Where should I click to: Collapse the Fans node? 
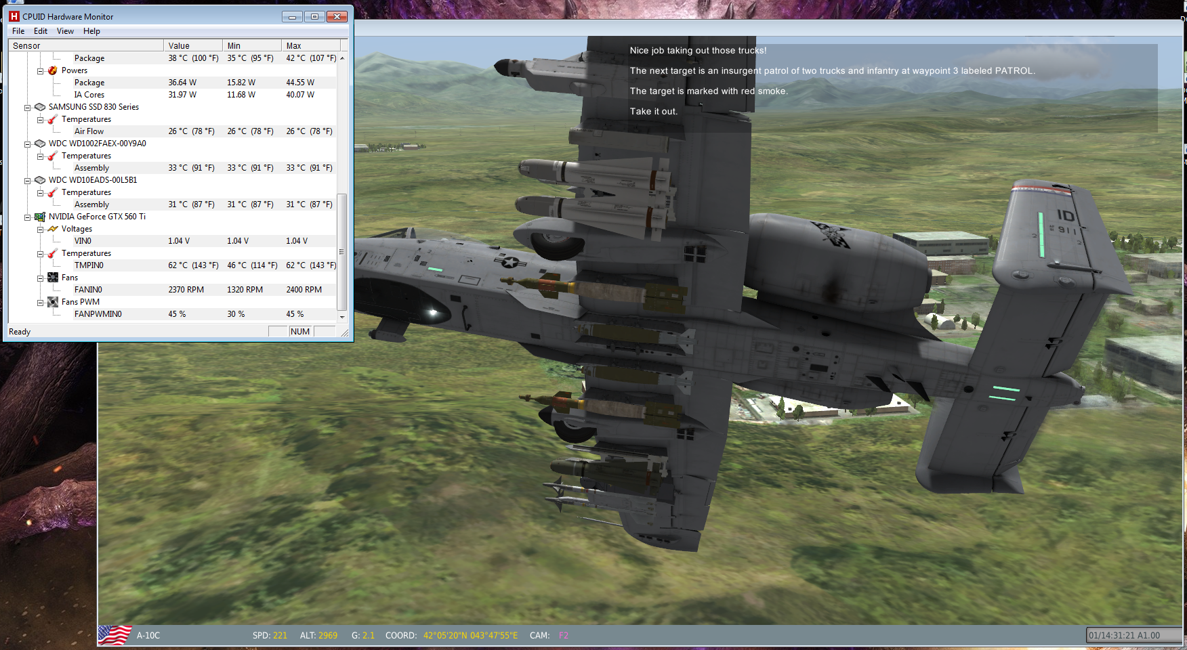(40, 278)
